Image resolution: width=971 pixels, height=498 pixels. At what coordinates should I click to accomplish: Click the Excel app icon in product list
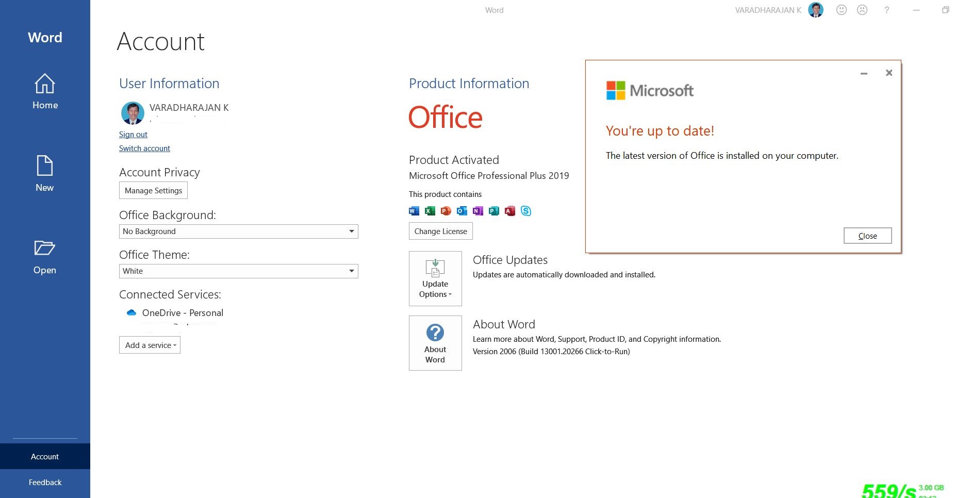430,211
